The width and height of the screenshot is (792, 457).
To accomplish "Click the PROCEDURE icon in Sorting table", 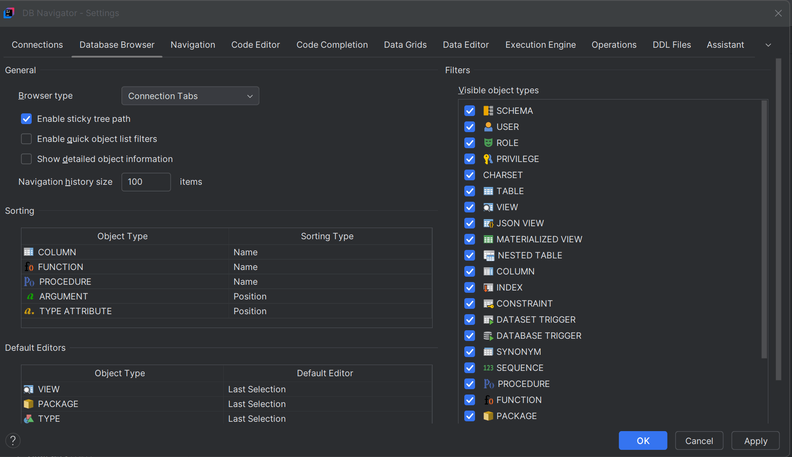I will (x=29, y=281).
